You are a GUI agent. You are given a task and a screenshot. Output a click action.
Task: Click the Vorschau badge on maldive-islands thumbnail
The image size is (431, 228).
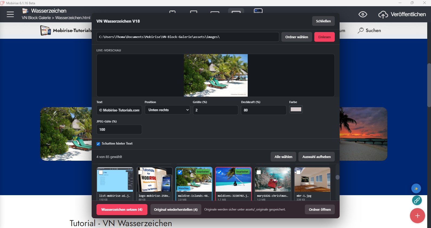pyautogui.click(x=184, y=188)
